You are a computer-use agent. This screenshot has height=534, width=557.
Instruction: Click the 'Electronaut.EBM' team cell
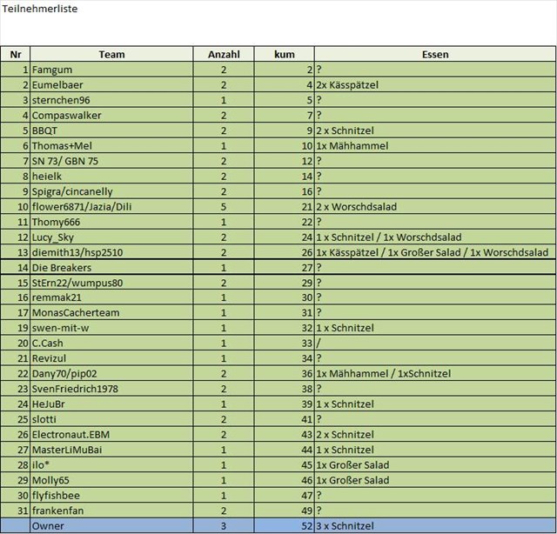(111, 435)
